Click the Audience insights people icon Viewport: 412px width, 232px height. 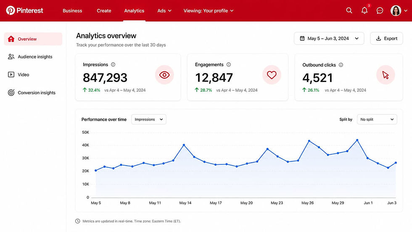click(11, 57)
